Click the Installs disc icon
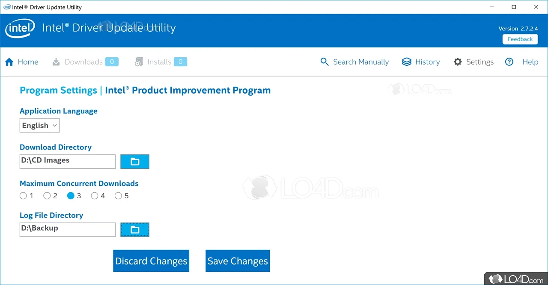Viewport: 548px width, 285px height. pos(139,62)
